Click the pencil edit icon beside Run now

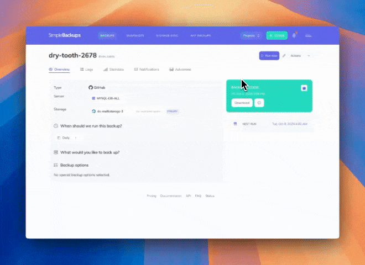click(x=284, y=56)
